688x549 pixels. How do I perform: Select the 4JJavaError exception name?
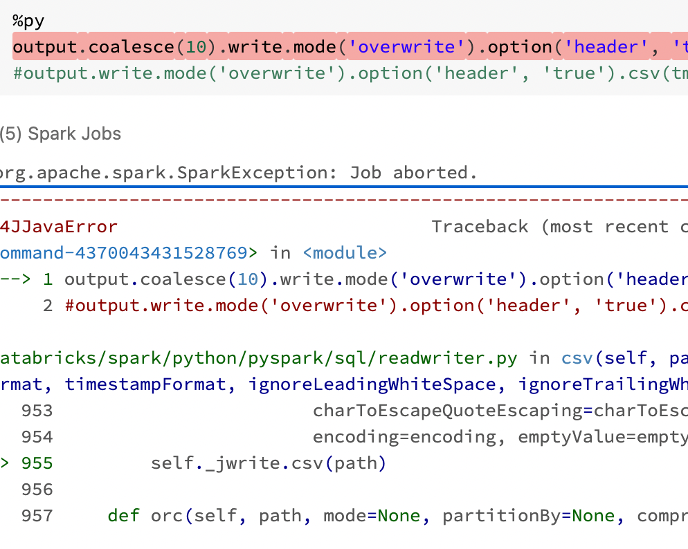pos(59,227)
